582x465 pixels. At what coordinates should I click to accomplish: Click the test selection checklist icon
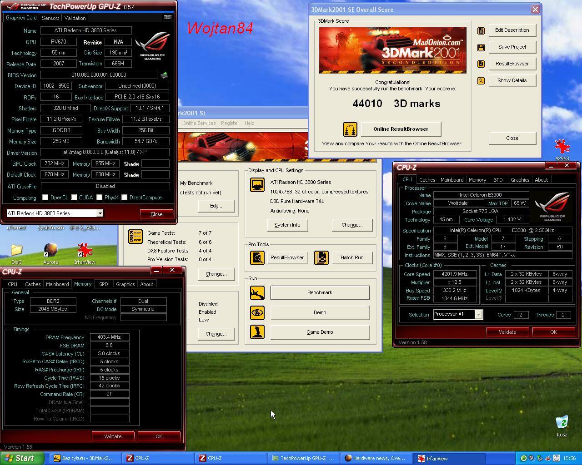coord(135,236)
